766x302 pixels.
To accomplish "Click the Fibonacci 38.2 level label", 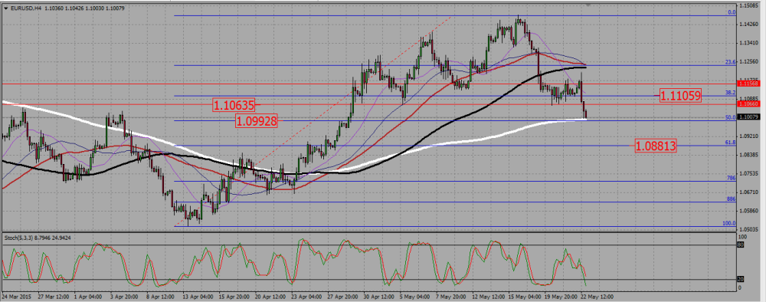I will pos(731,92).
